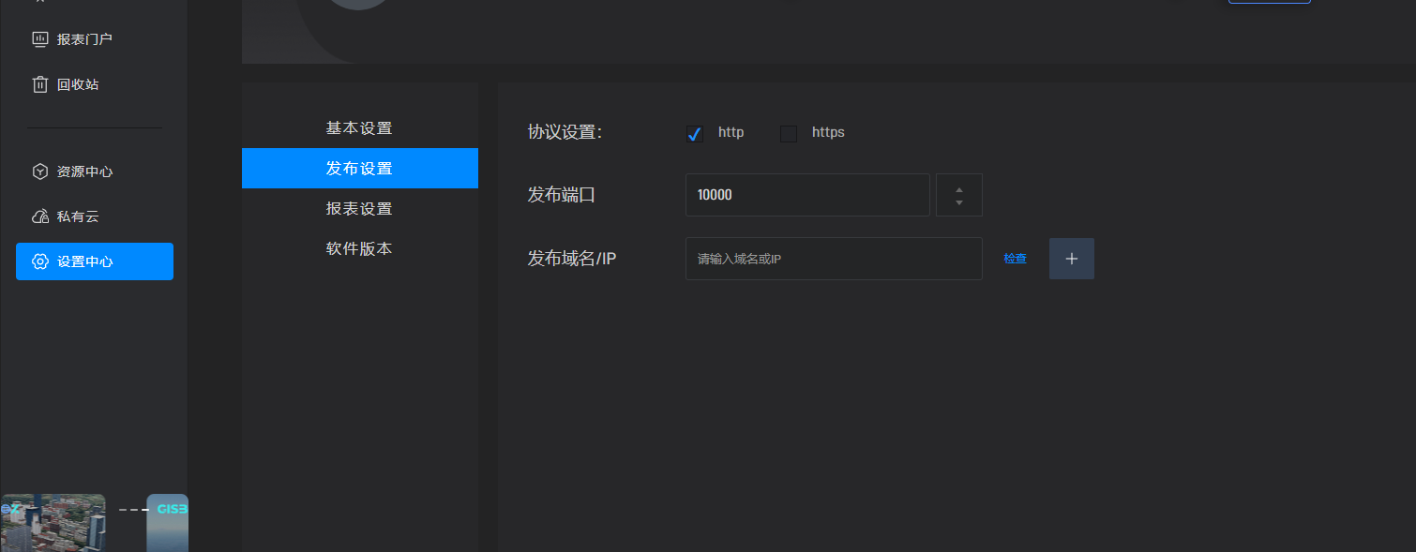The height and width of the screenshot is (552, 1416).
Task: Increase the publish port with up arrow
Action: tap(958, 189)
